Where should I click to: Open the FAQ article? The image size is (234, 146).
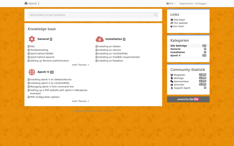(32, 46)
